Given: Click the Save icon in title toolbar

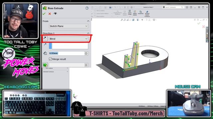Looking at the screenshot, I should coord(105,7).
